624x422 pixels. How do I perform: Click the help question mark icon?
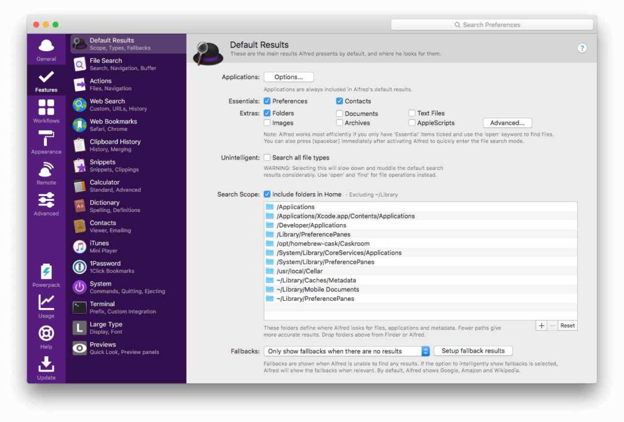point(582,48)
